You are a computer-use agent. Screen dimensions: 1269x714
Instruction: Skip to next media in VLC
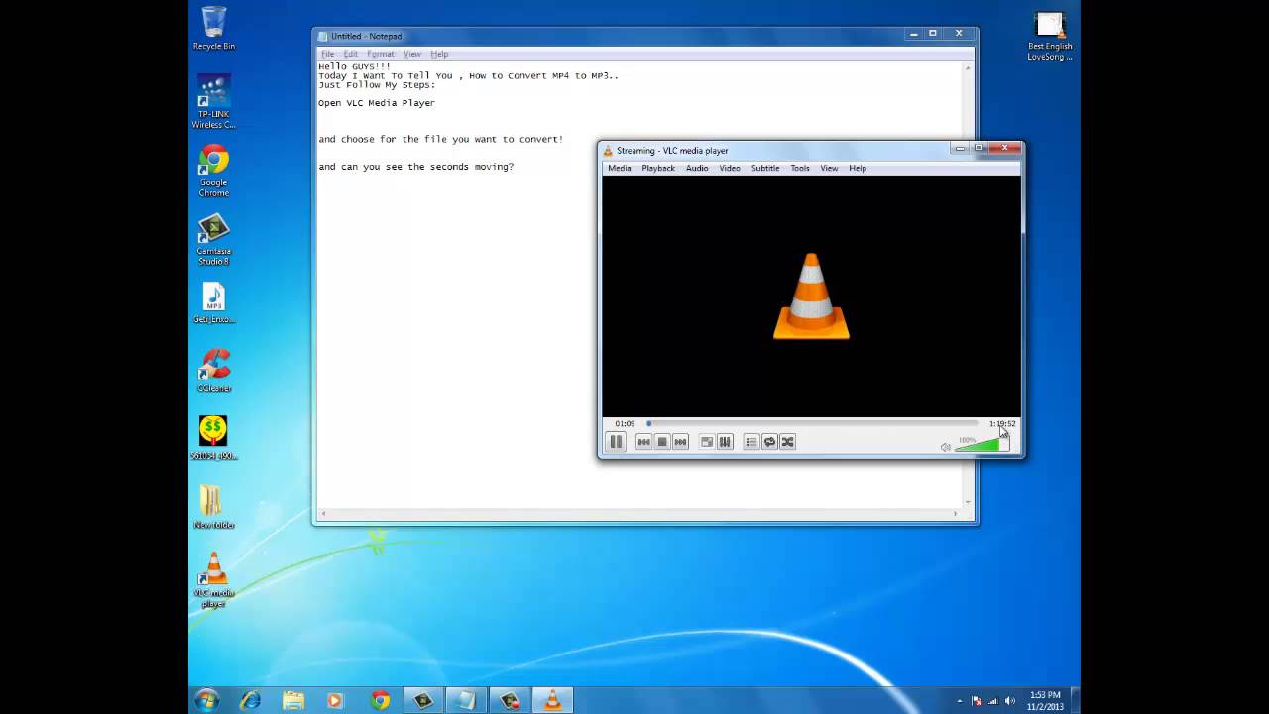(x=680, y=442)
